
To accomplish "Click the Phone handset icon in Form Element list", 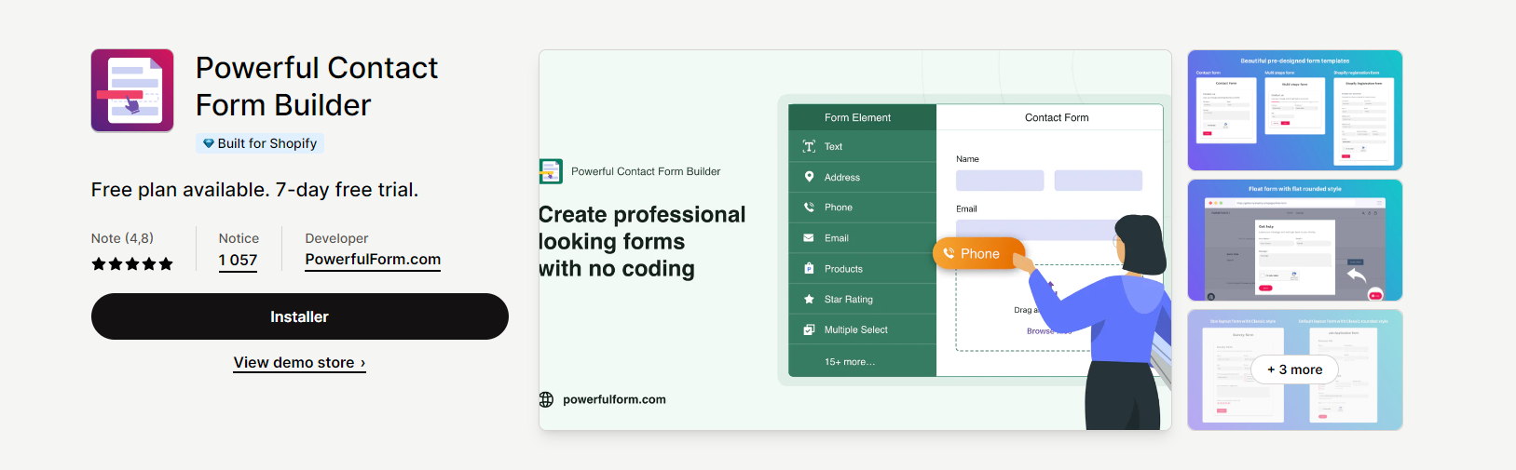I will [809, 208].
